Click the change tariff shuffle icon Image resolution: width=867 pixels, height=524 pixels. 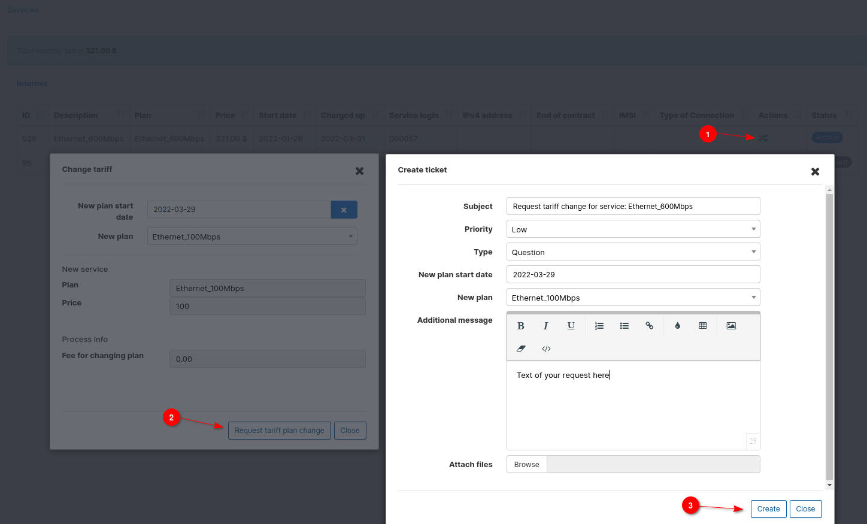coord(763,138)
